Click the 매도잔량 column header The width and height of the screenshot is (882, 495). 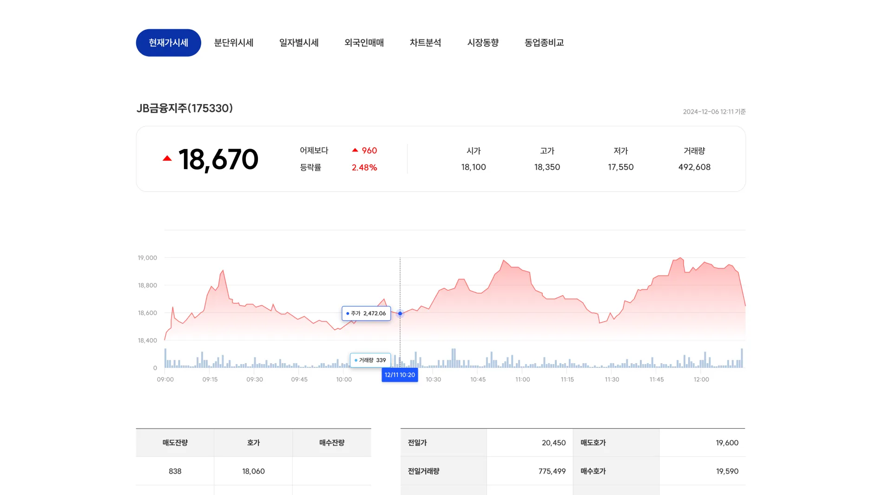click(175, 443)
